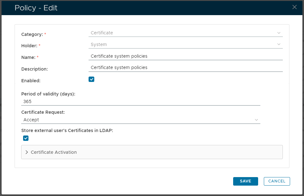The image size is (304, 196).
Task: Click the Certificate Request chevron arrow
Action: coord(256,120)
